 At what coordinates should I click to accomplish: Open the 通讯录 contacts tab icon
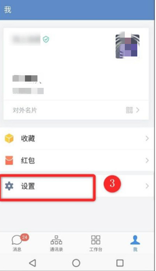tap(56, 240)
